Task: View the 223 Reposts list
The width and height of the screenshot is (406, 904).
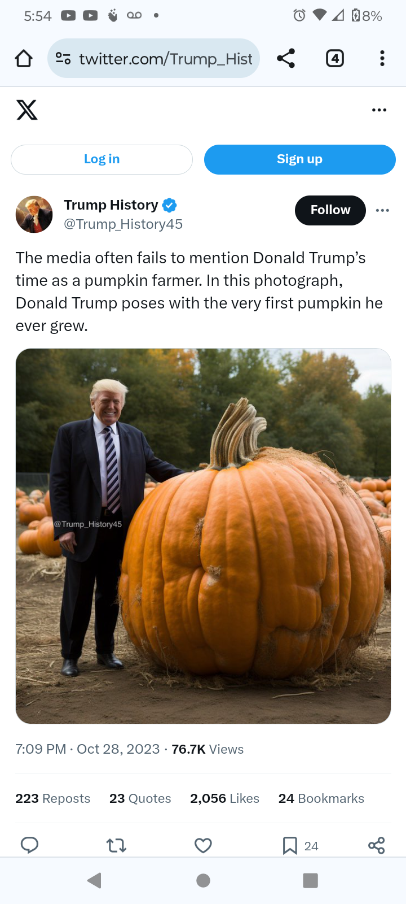Action: click(x=52, y=798)
